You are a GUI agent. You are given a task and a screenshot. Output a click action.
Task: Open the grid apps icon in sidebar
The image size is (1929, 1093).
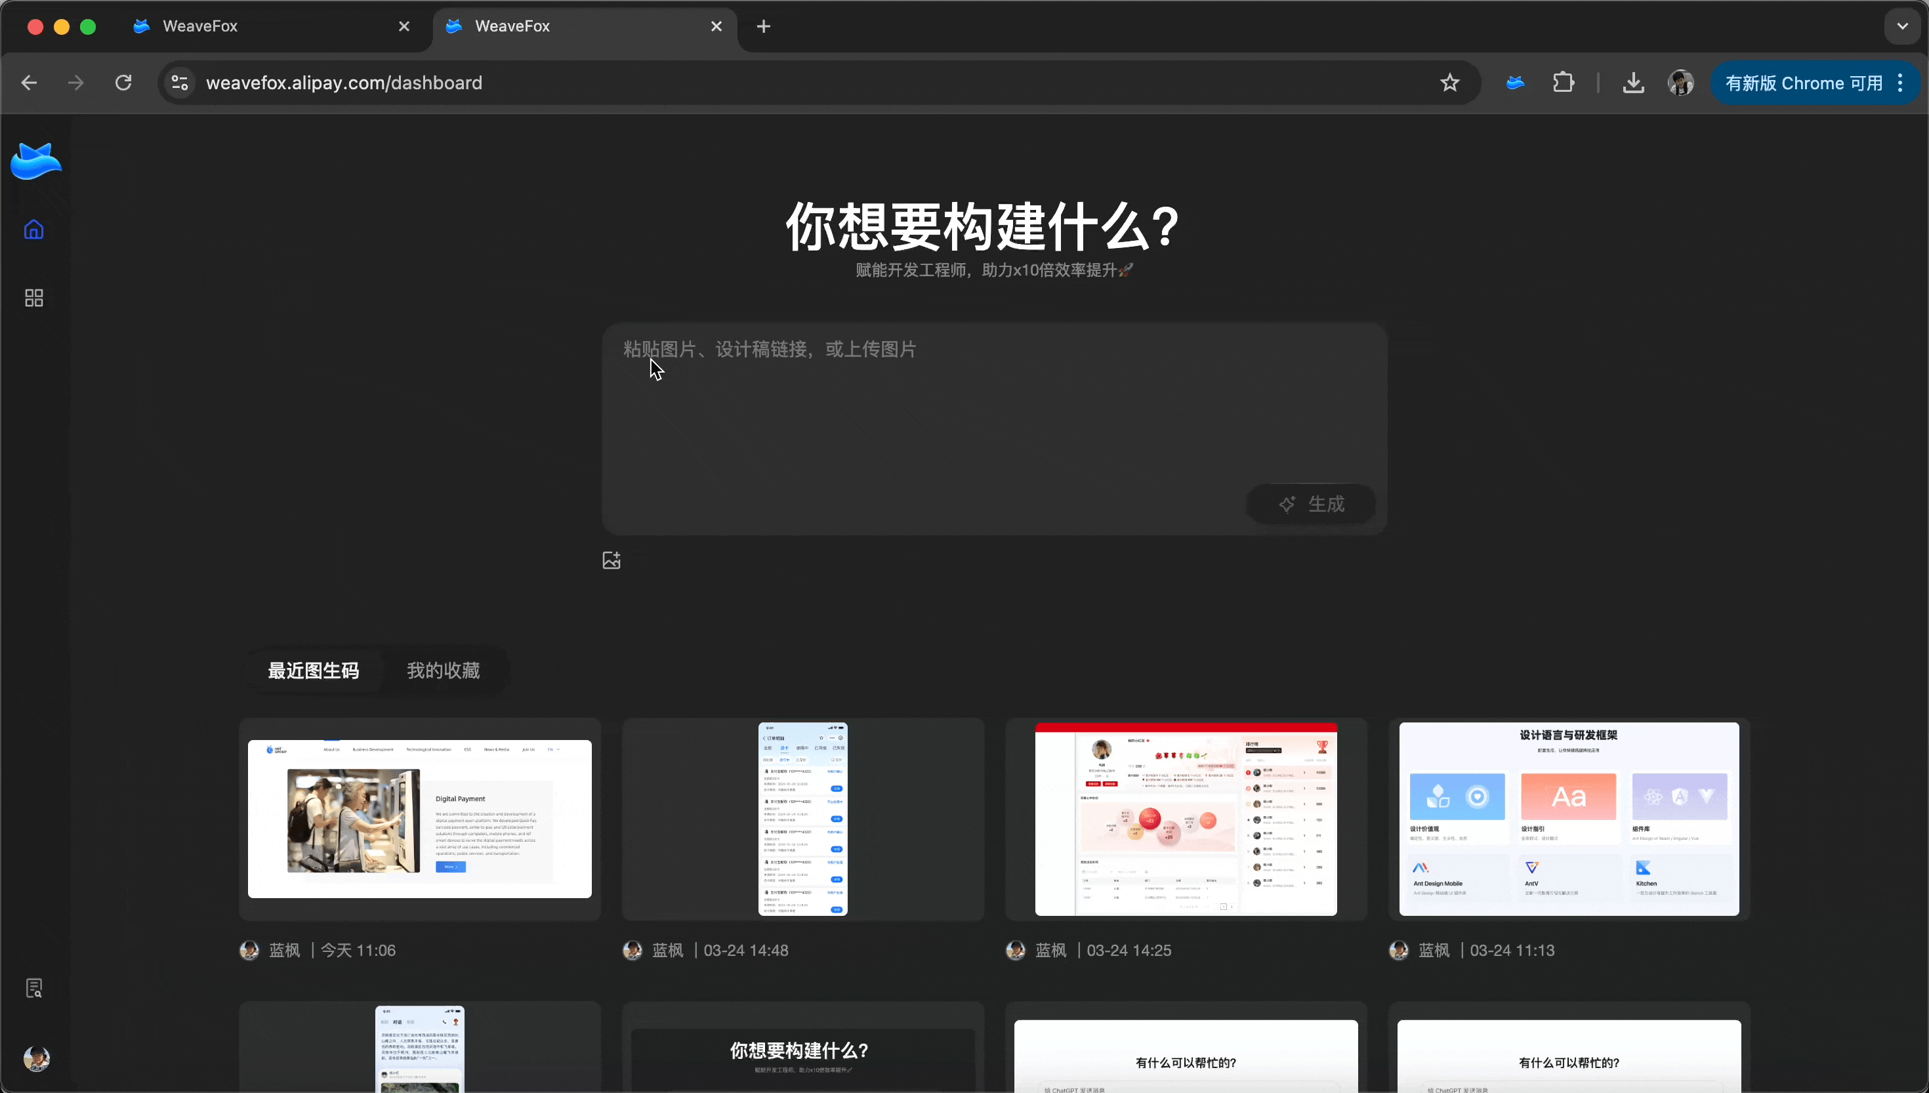point(33,298)
